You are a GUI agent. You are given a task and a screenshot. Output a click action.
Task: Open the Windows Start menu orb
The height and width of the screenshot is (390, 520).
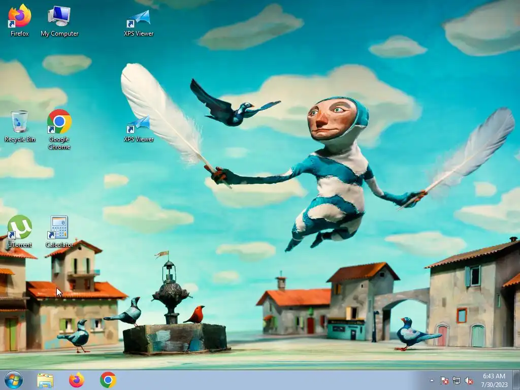point(14,380)
